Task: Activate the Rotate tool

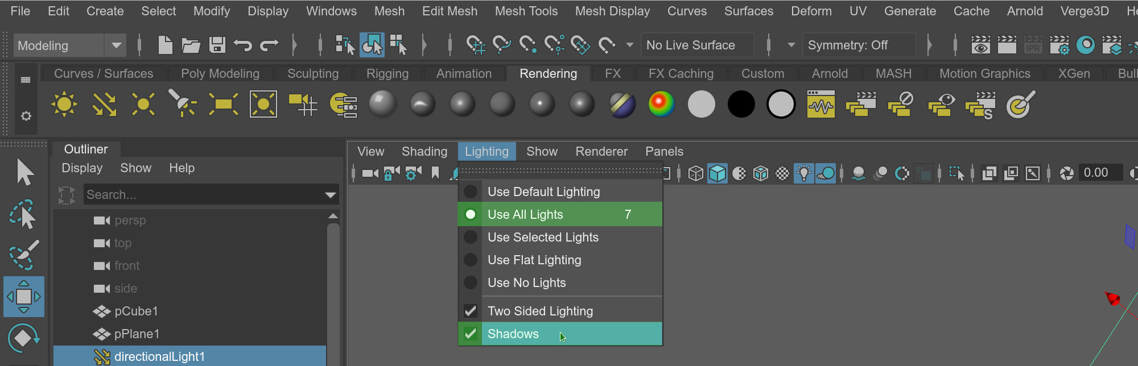Action: 23,338
